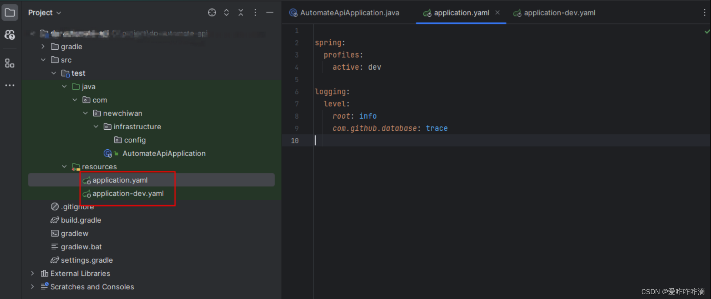Select the newchiwan package
711x299 pixels.
118,113
